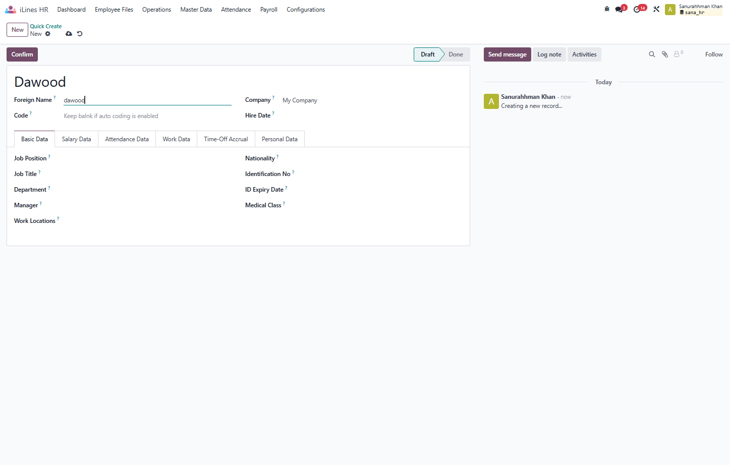Click Follow in the chatter header

714,54
